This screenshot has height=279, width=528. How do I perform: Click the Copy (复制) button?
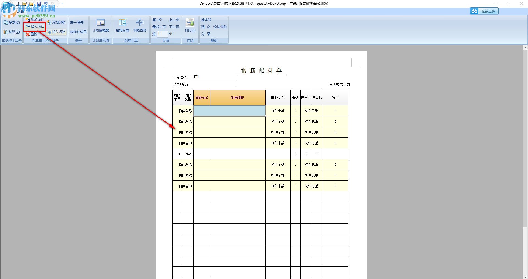12,23
